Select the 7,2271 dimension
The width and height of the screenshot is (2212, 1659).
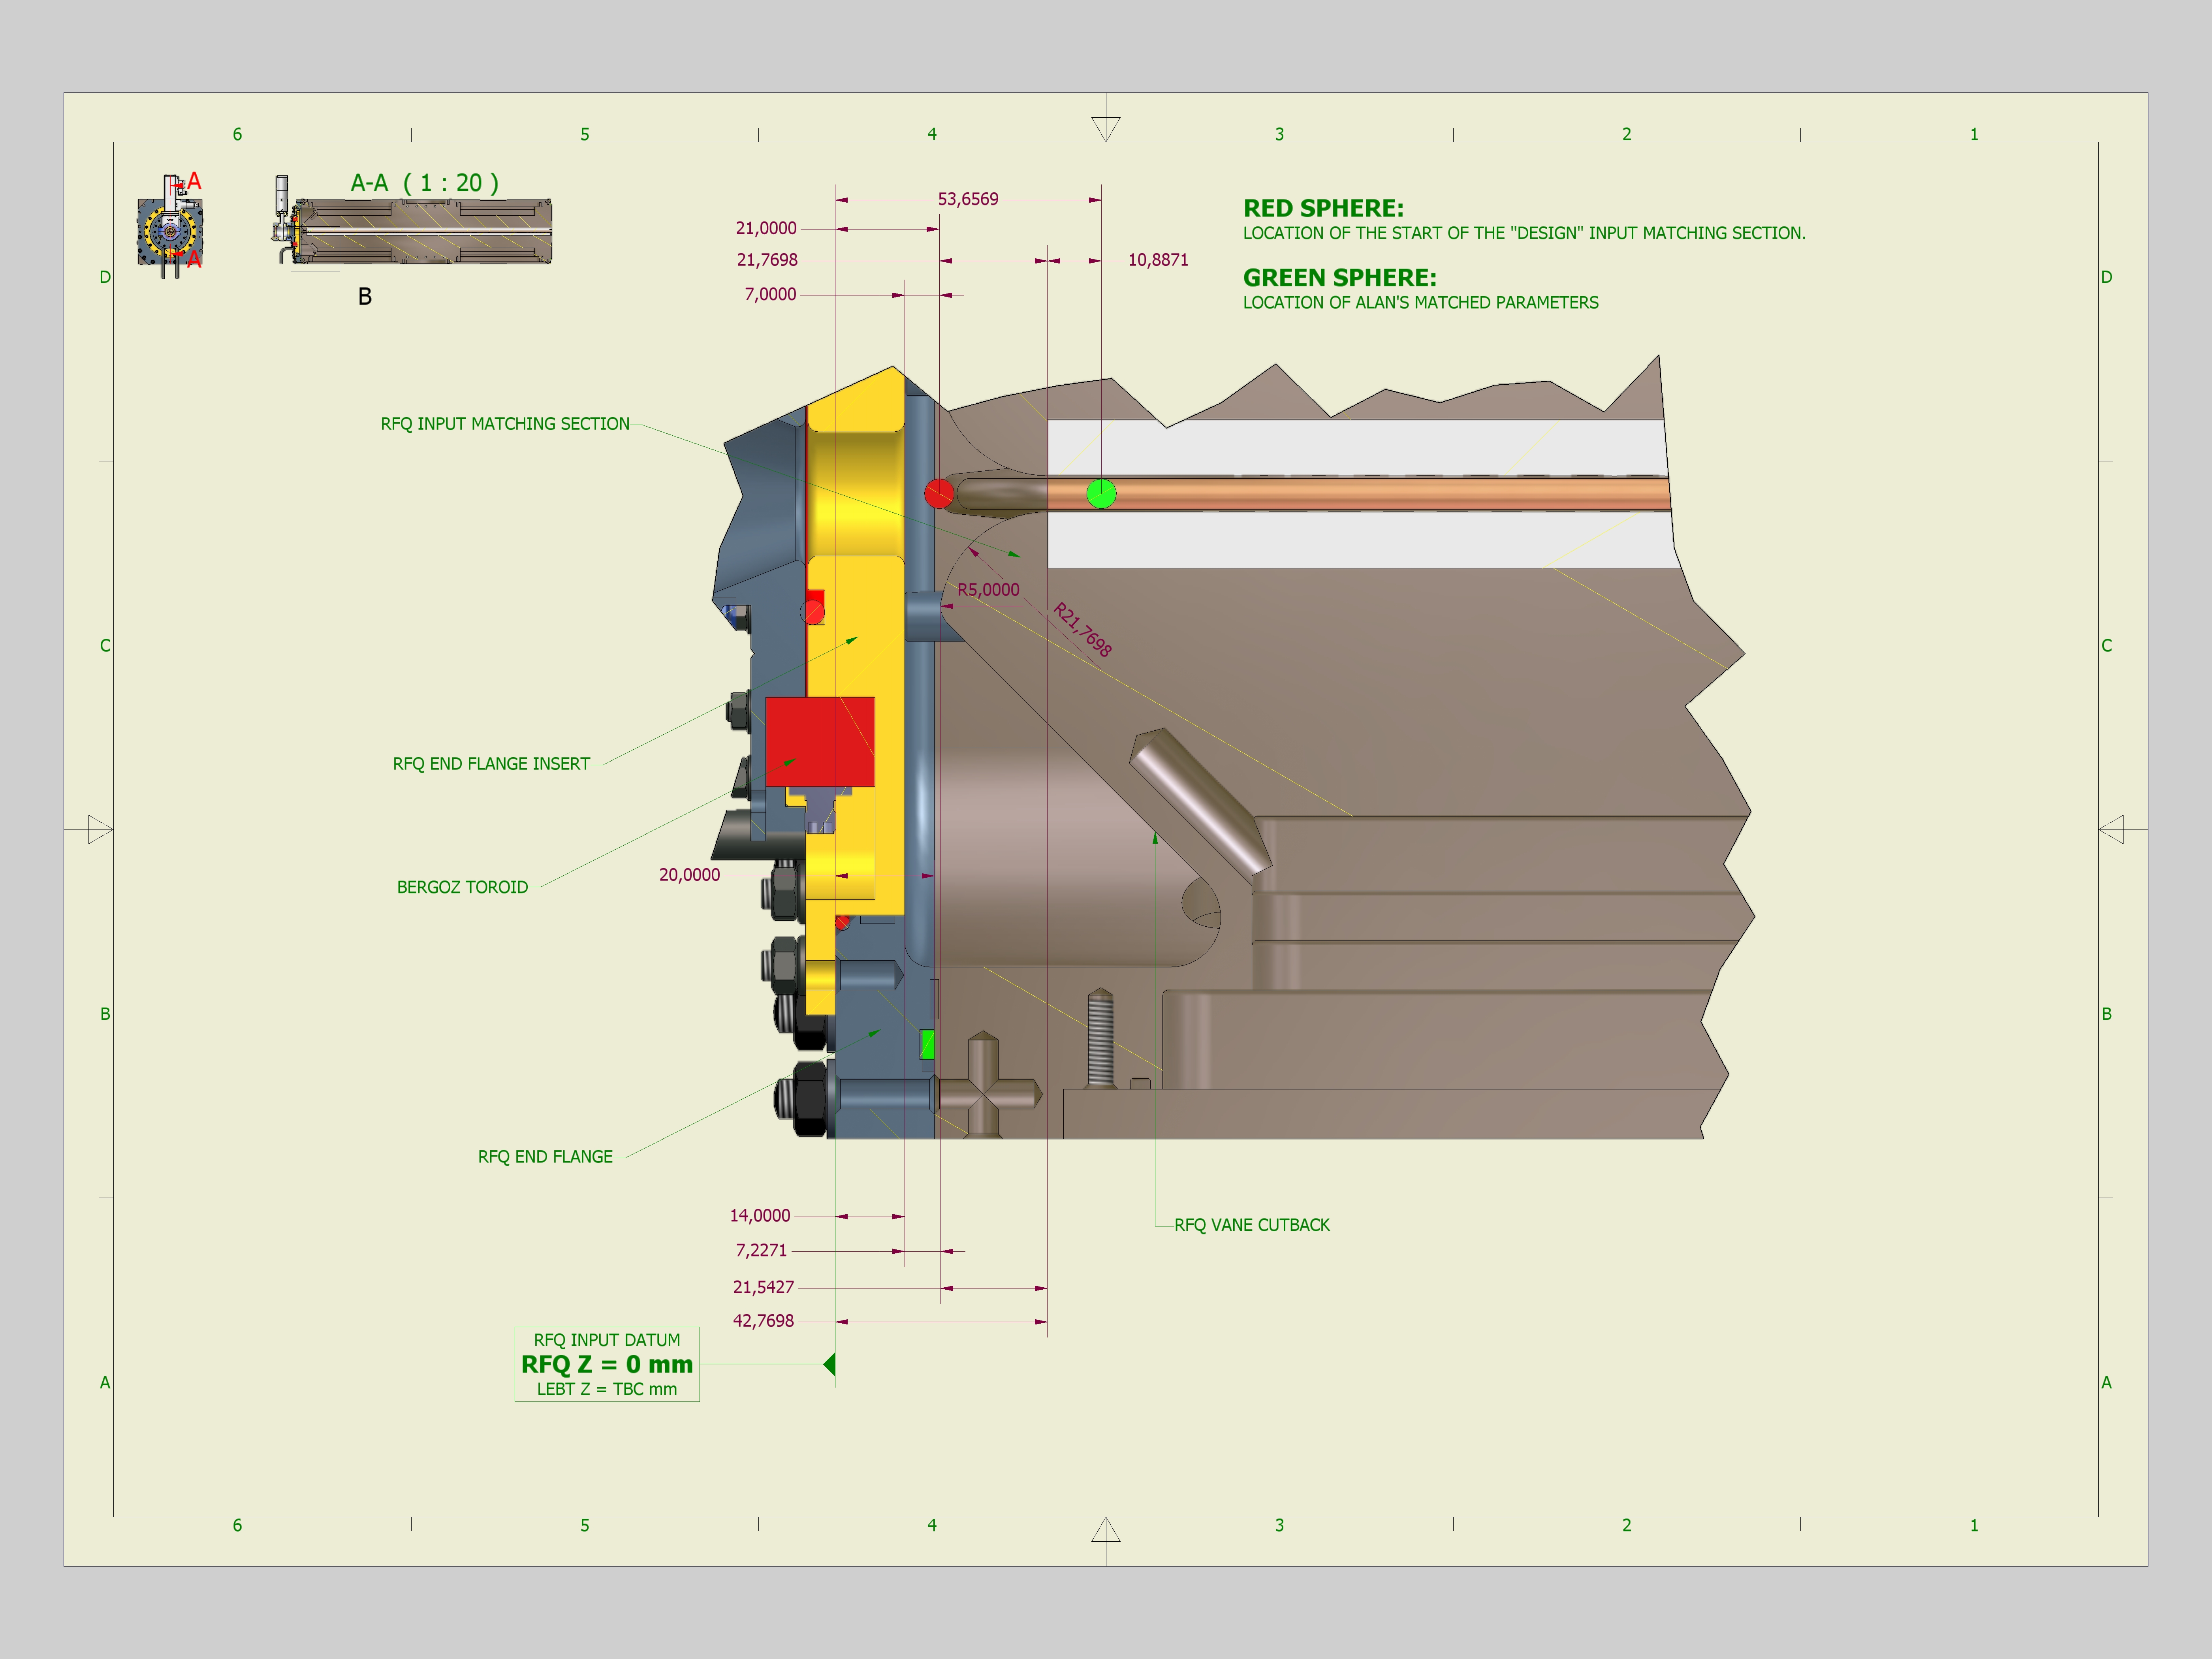(x=761, y=1251)
